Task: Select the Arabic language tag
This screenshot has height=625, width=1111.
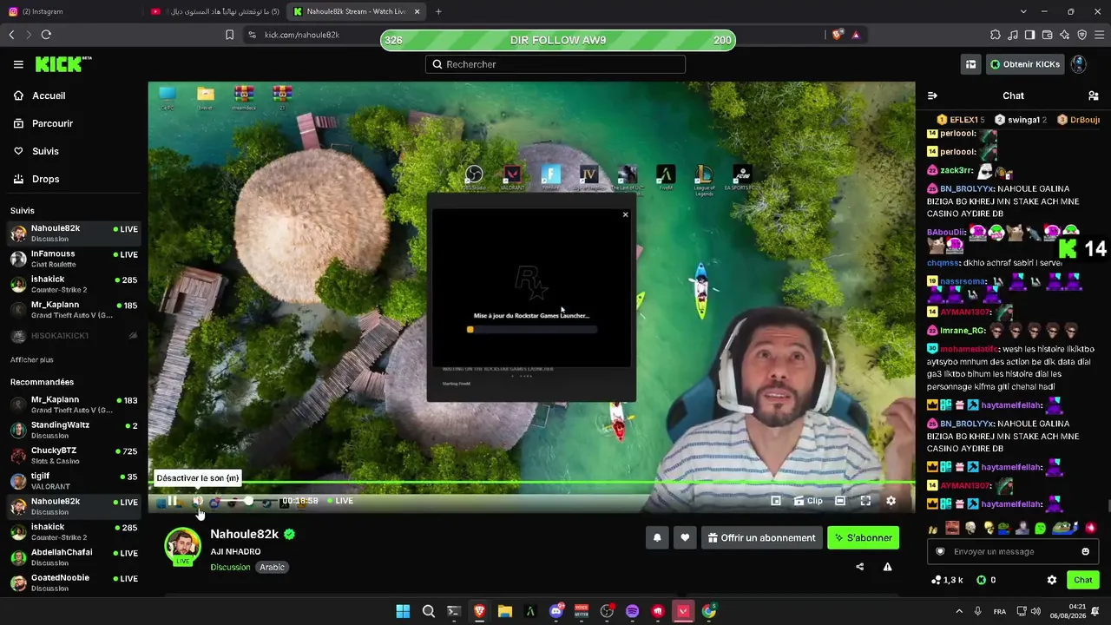Action: click(x=273, y=568)
